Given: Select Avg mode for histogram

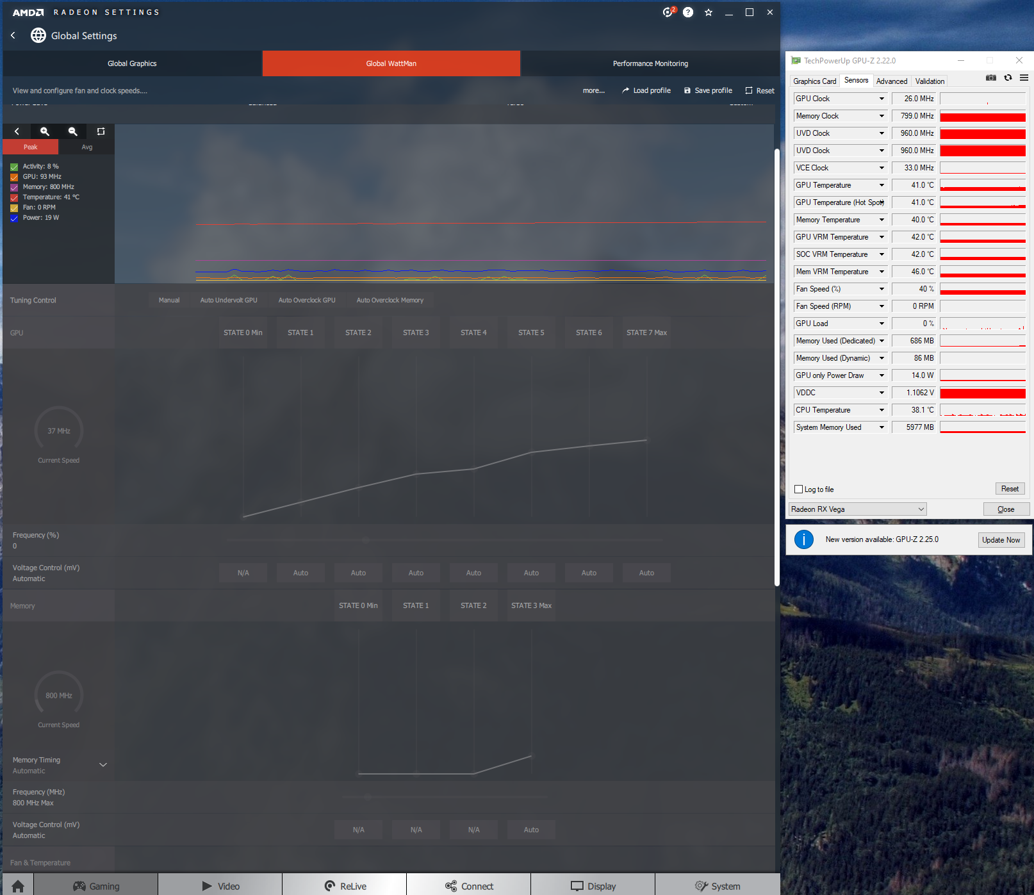Looking at the screenshot, I should (86, 147).
